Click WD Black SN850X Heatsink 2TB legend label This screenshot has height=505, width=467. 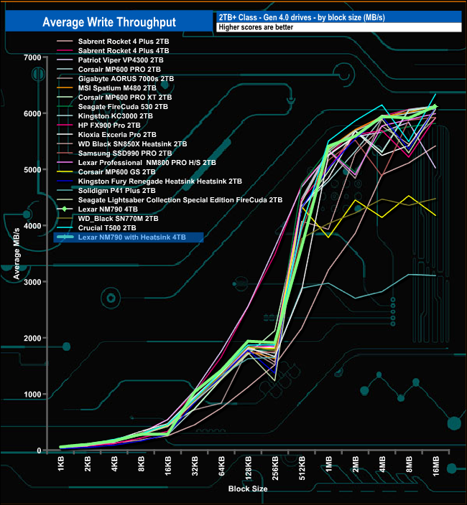[x=132, y=144]
